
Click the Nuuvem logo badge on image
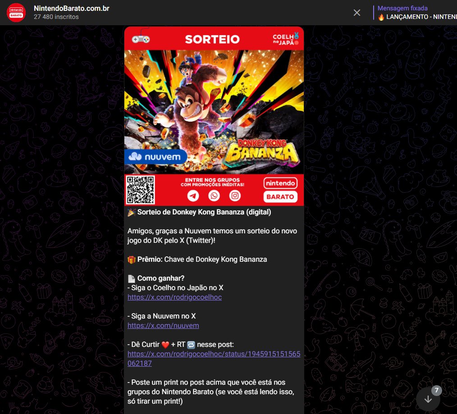click(155, 157)
